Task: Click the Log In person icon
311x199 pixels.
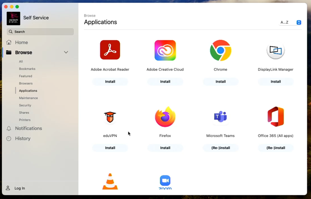Action: coord(8,188)
